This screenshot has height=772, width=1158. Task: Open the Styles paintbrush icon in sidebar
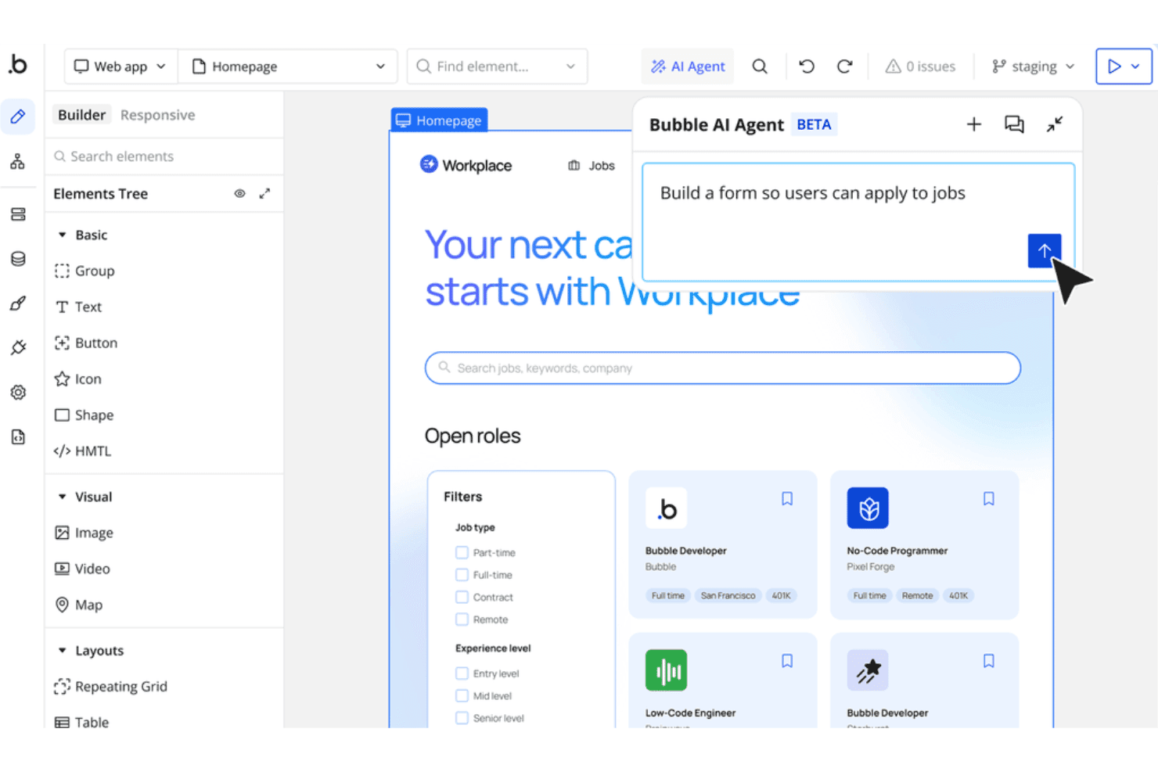coord(18,303)
